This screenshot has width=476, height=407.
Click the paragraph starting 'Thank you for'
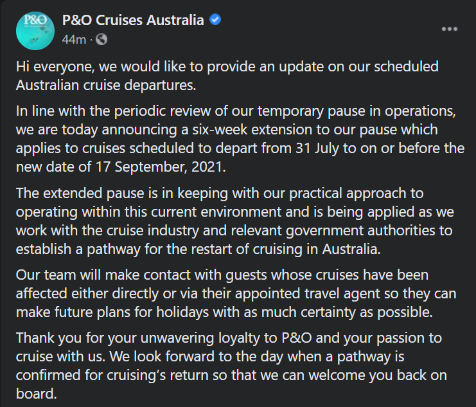click(231, 366)
